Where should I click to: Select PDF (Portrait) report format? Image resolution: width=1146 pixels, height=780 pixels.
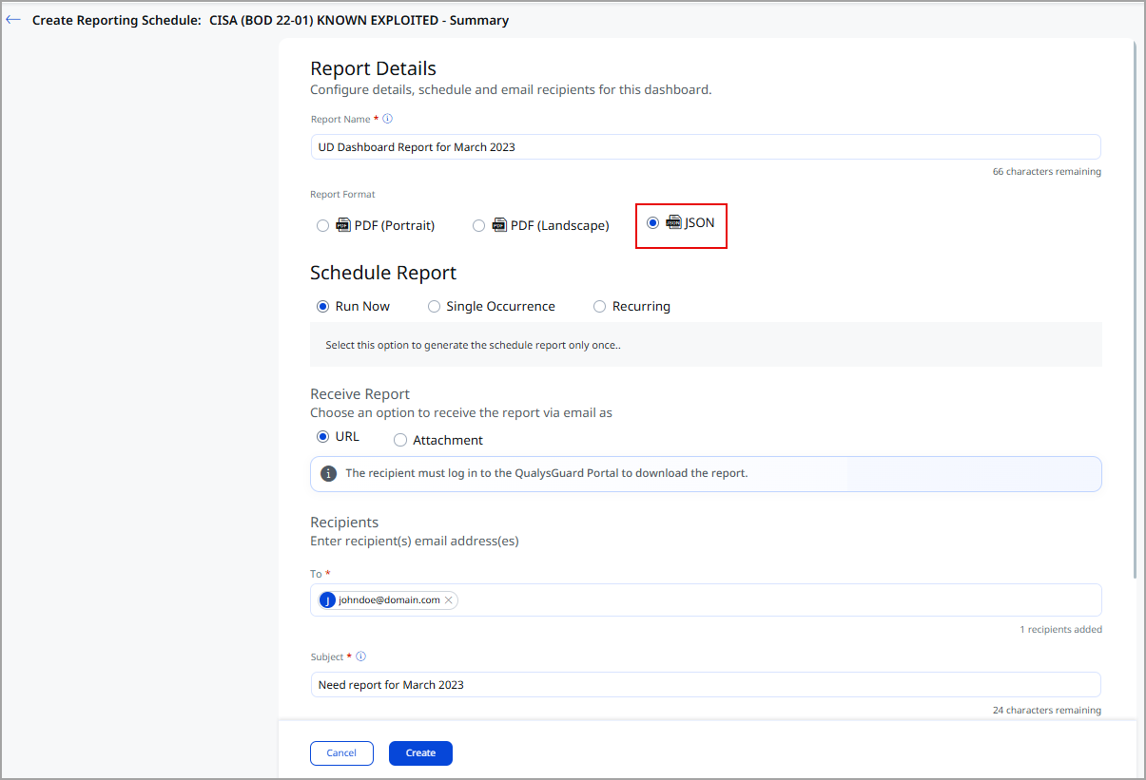point(323,226)
